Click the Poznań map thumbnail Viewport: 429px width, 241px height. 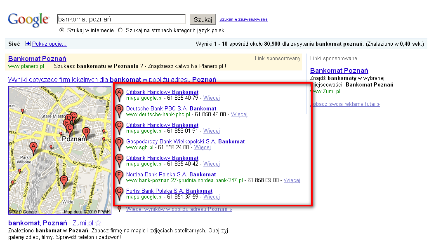[60, 150]
